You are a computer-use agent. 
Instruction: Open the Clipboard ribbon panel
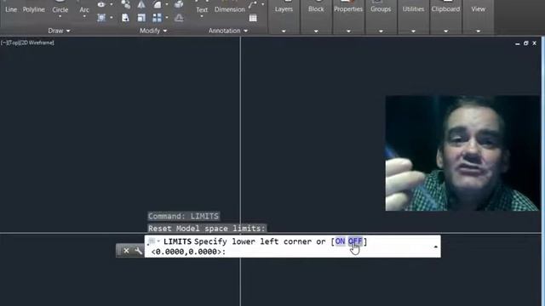coord(445,17)
